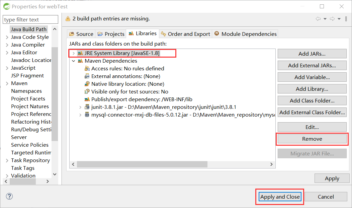
Task: Click Add JARs... button
Action: pyautogui.click(x=312, y=54)
